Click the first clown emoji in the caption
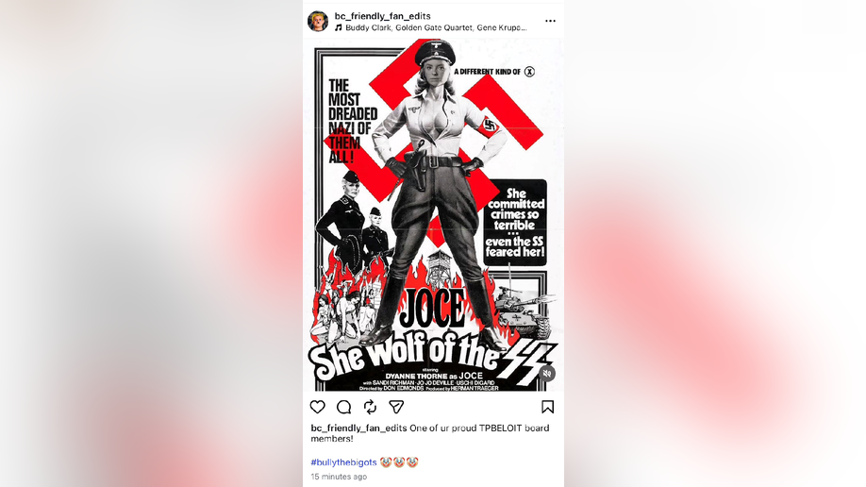866x487 pixels. click(x=386, y=462)
